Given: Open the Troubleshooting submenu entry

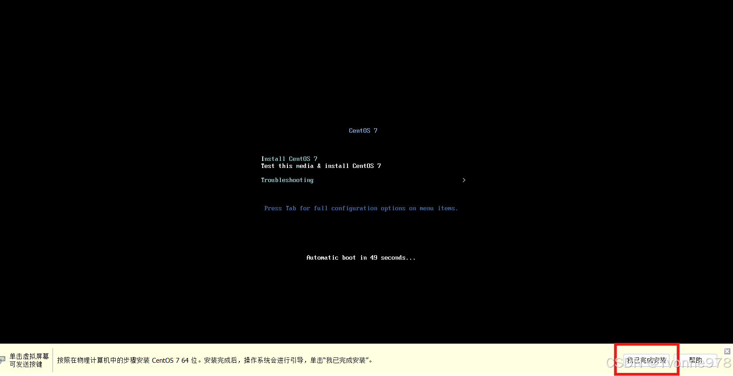Looking at the screenshot, I should (287, 180).
